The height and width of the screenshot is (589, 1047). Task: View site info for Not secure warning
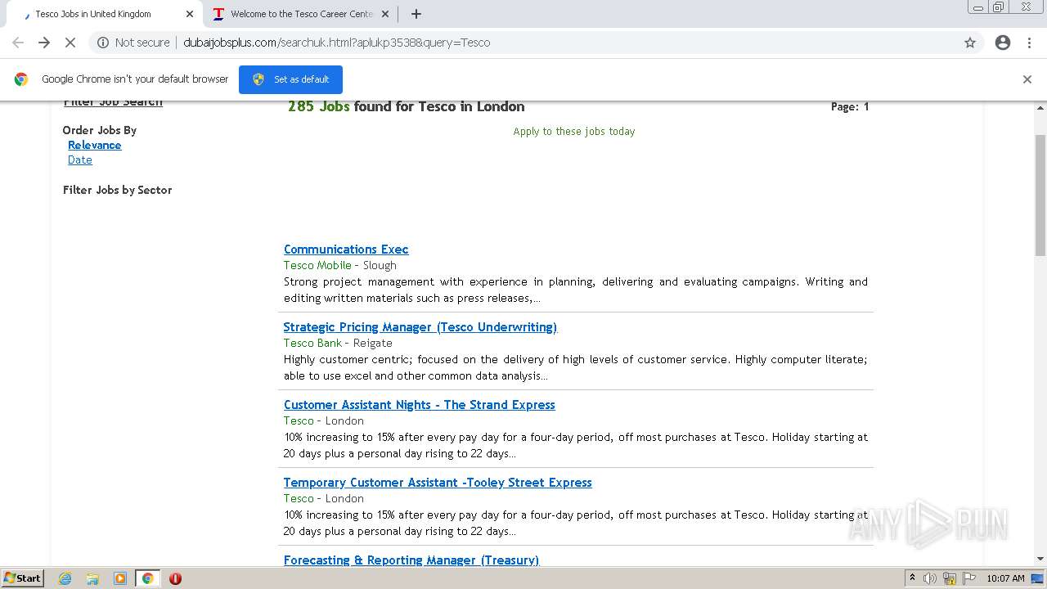pos(133,43)
